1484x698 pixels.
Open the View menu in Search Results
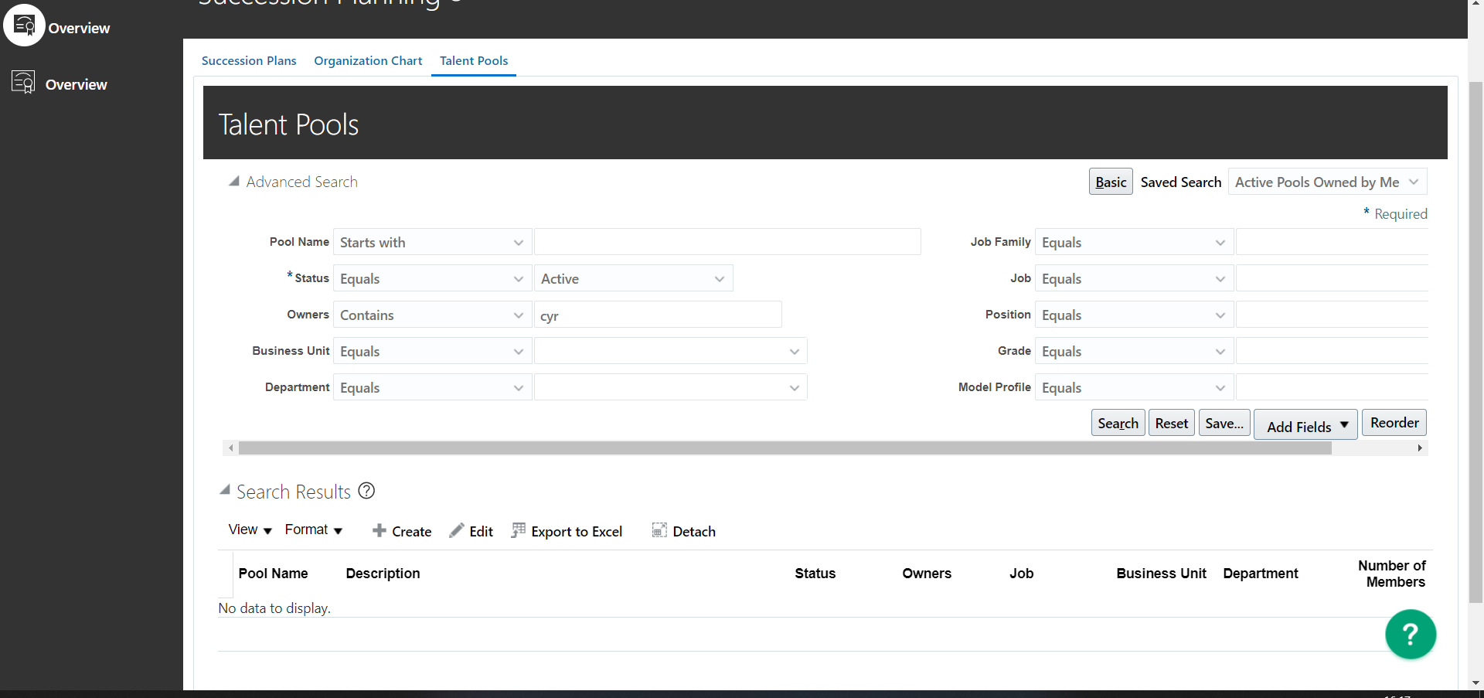247,529
